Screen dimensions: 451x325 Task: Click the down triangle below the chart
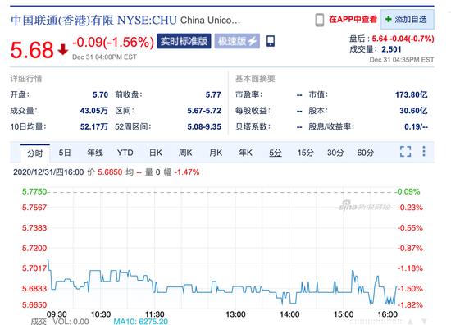coord(424,322)
